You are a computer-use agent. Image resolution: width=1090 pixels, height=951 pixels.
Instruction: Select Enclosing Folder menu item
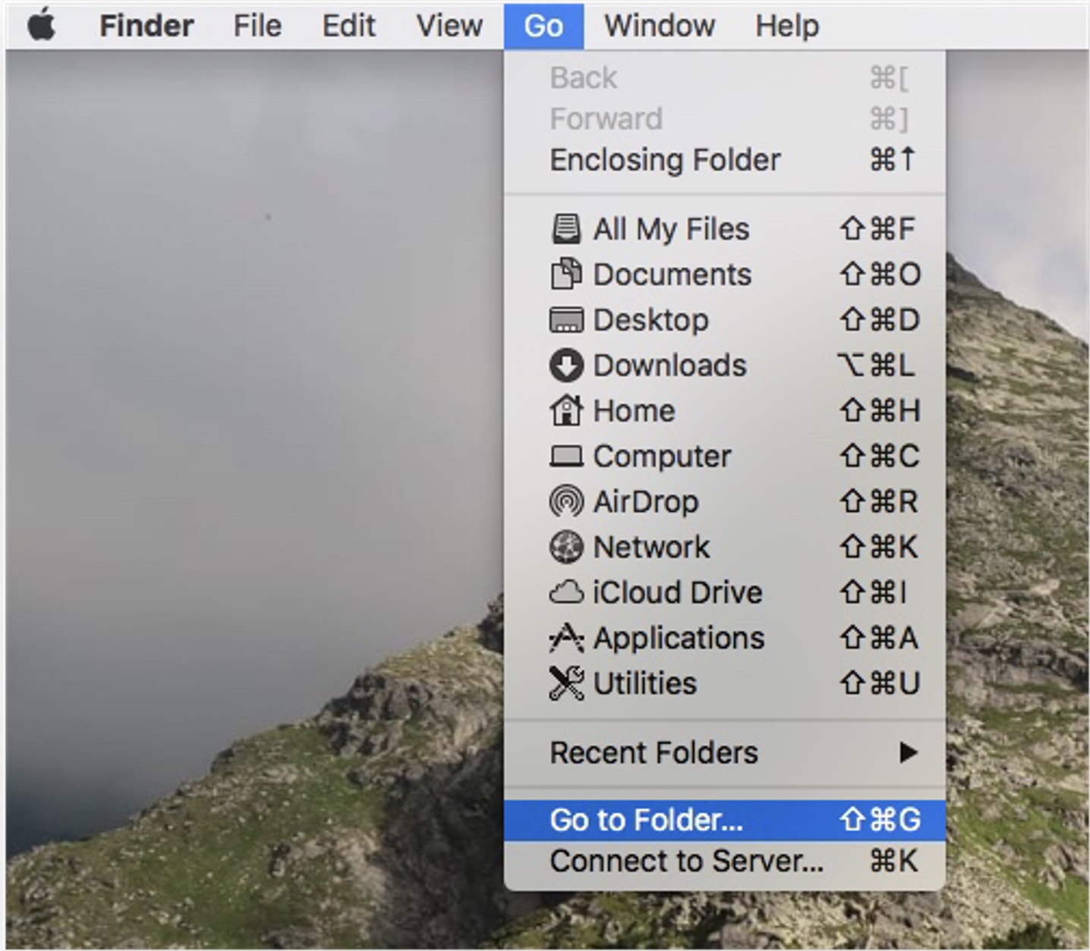tap(665, 160)
